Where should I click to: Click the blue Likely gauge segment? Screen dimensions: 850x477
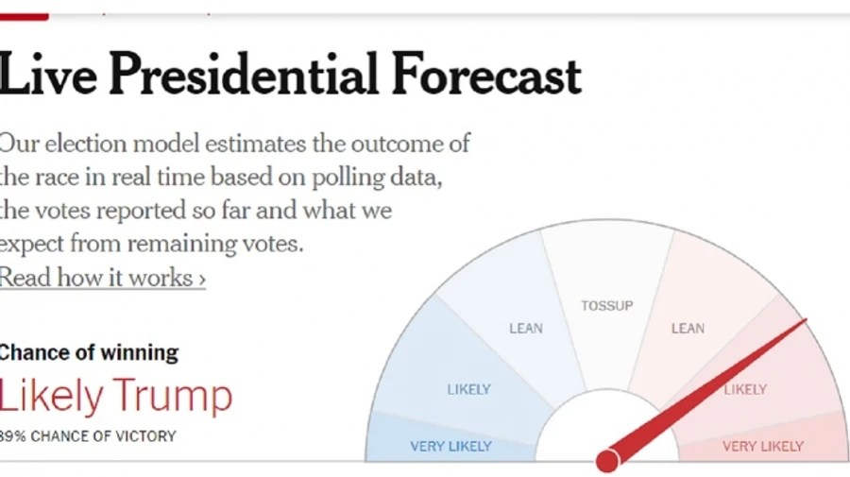468,388
